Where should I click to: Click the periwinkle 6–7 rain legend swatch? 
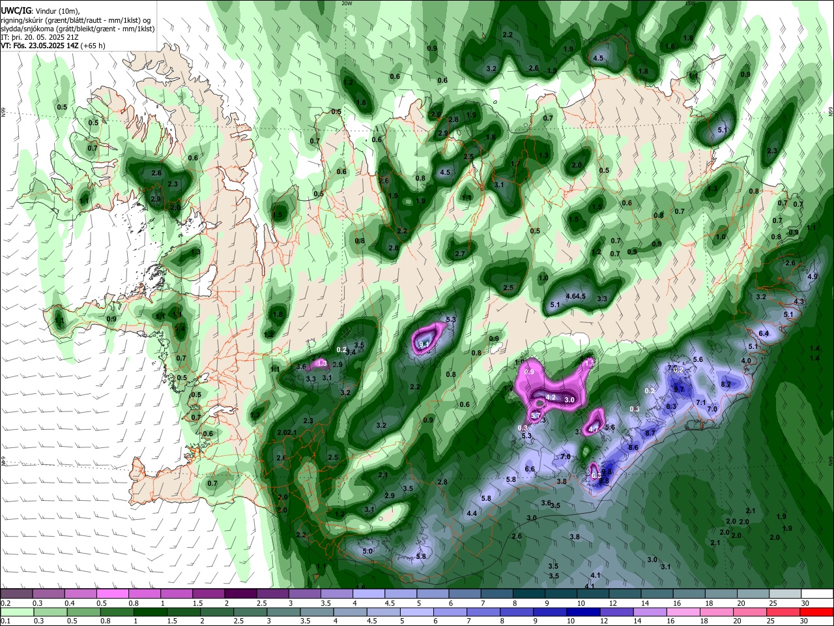(x=450, y=612)
